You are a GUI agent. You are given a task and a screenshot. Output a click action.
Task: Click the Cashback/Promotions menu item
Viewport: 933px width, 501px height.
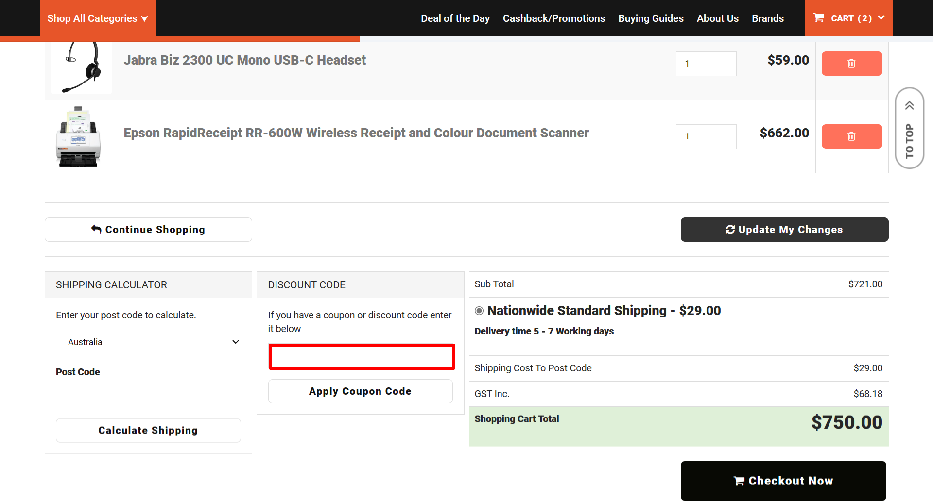click(553, 18)
